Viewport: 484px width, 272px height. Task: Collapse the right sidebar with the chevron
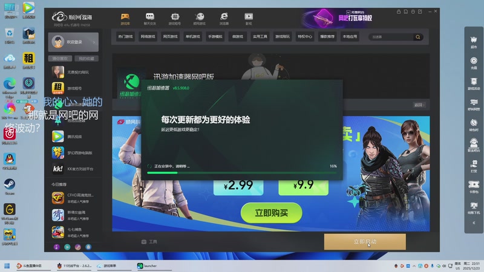point(474,222)
